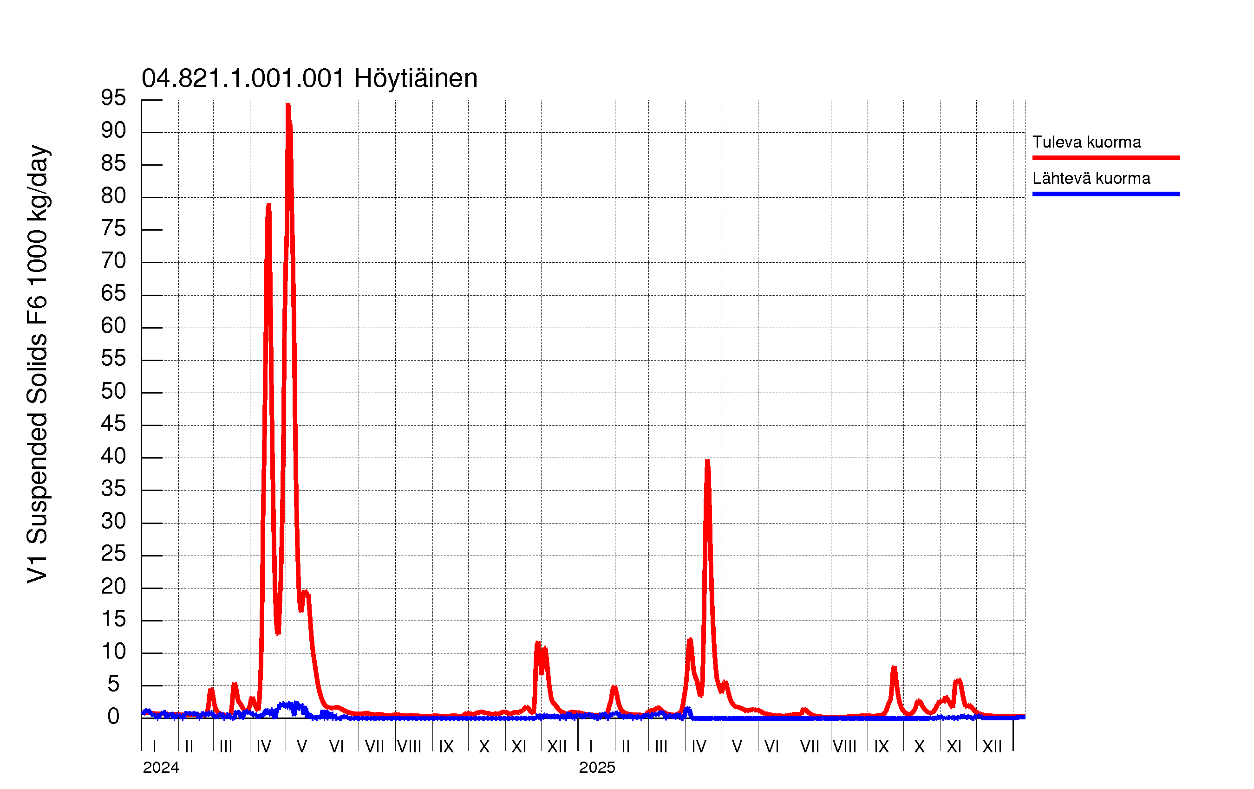Click the last XII month label in 2025
The image size is (1254, 789).
(992, 747)
